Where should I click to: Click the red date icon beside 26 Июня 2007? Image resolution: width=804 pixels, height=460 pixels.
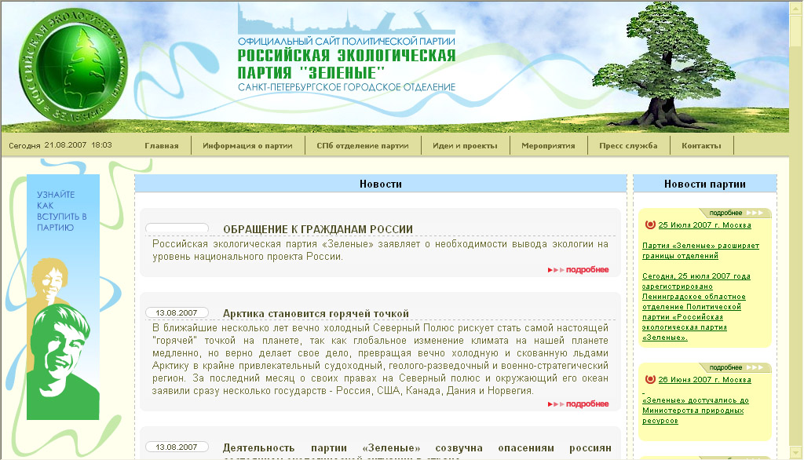click(x=649, y=378)
